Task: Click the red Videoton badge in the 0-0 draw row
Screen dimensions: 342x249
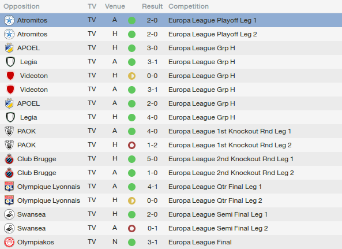Action: [10, 76]
